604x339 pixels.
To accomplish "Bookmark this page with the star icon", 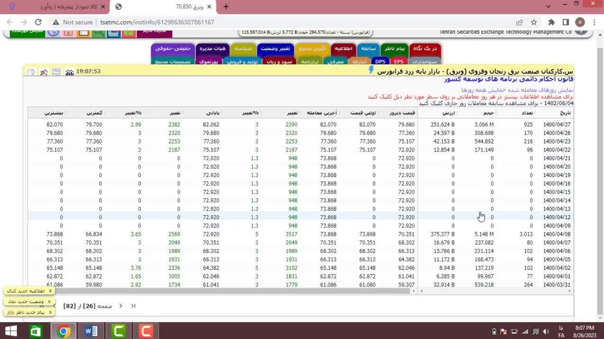I will click(x=534, y=22).
